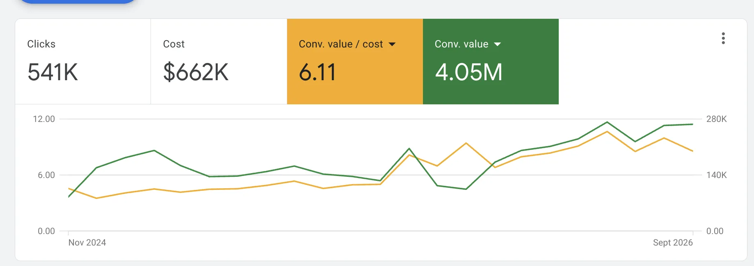The image size is (754, 266).
Task: Select the orange Conv. value / cost card
Action: point(355,61)
